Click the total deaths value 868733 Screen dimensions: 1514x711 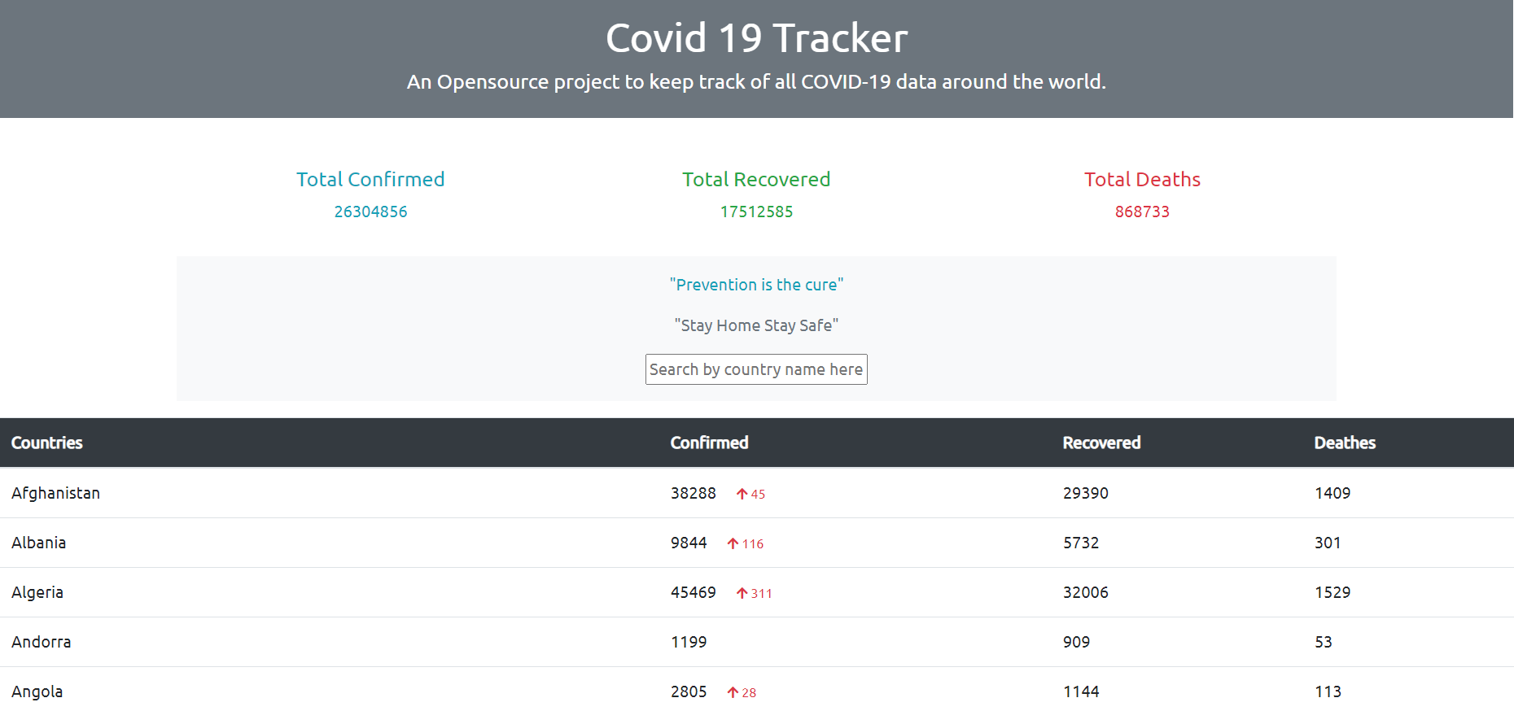(x=1142, y=212)
